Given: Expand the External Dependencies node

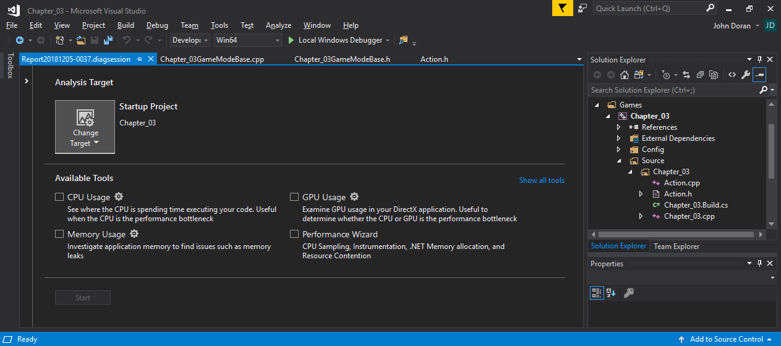Looking at the screenshot, I should coord(619,138).
